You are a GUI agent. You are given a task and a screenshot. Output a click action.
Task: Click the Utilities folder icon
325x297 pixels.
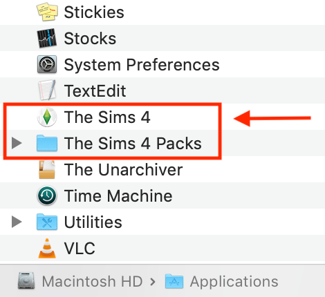[47, 222]
